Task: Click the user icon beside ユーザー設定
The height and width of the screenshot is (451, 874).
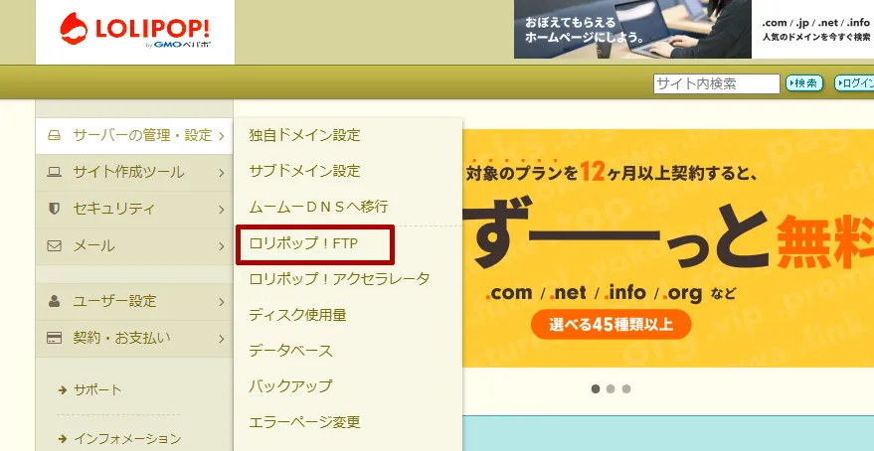Action: coord(55,301)
